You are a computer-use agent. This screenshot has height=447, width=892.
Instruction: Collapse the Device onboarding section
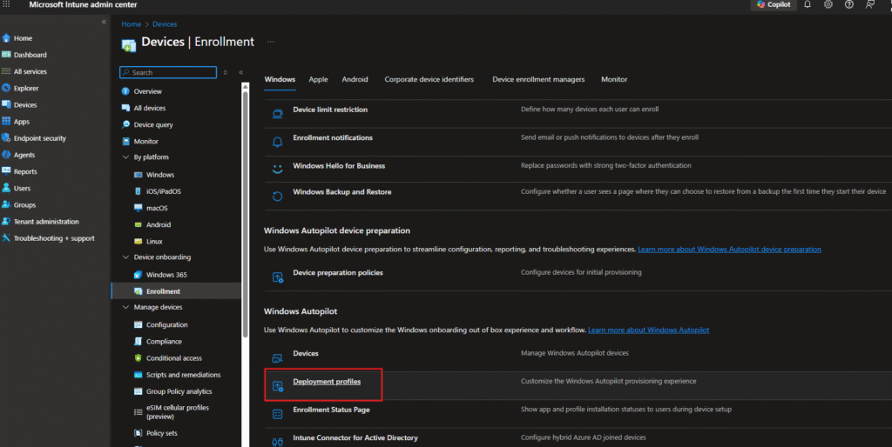pos(125,257)
